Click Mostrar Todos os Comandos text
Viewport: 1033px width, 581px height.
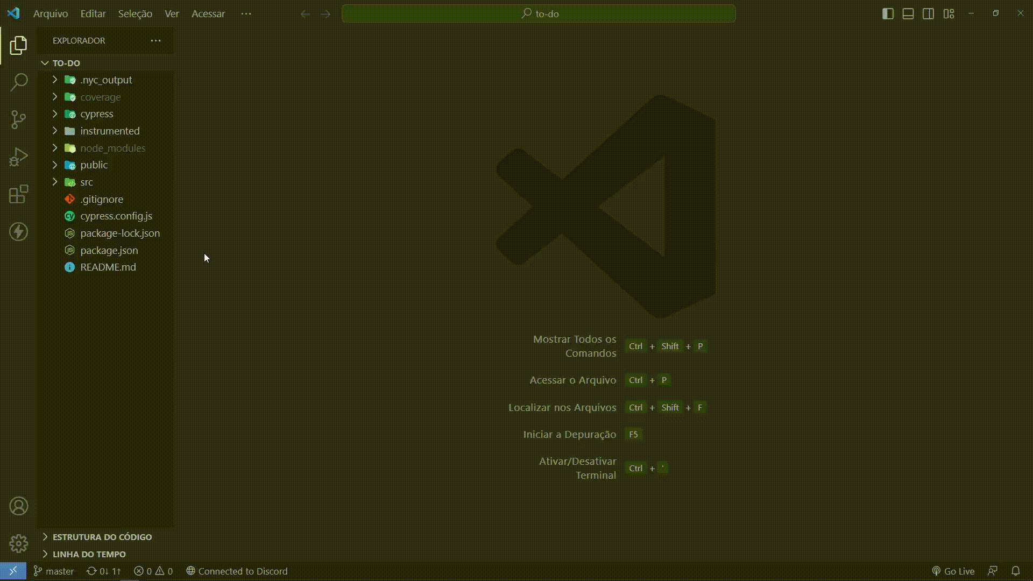coord(575,346)
